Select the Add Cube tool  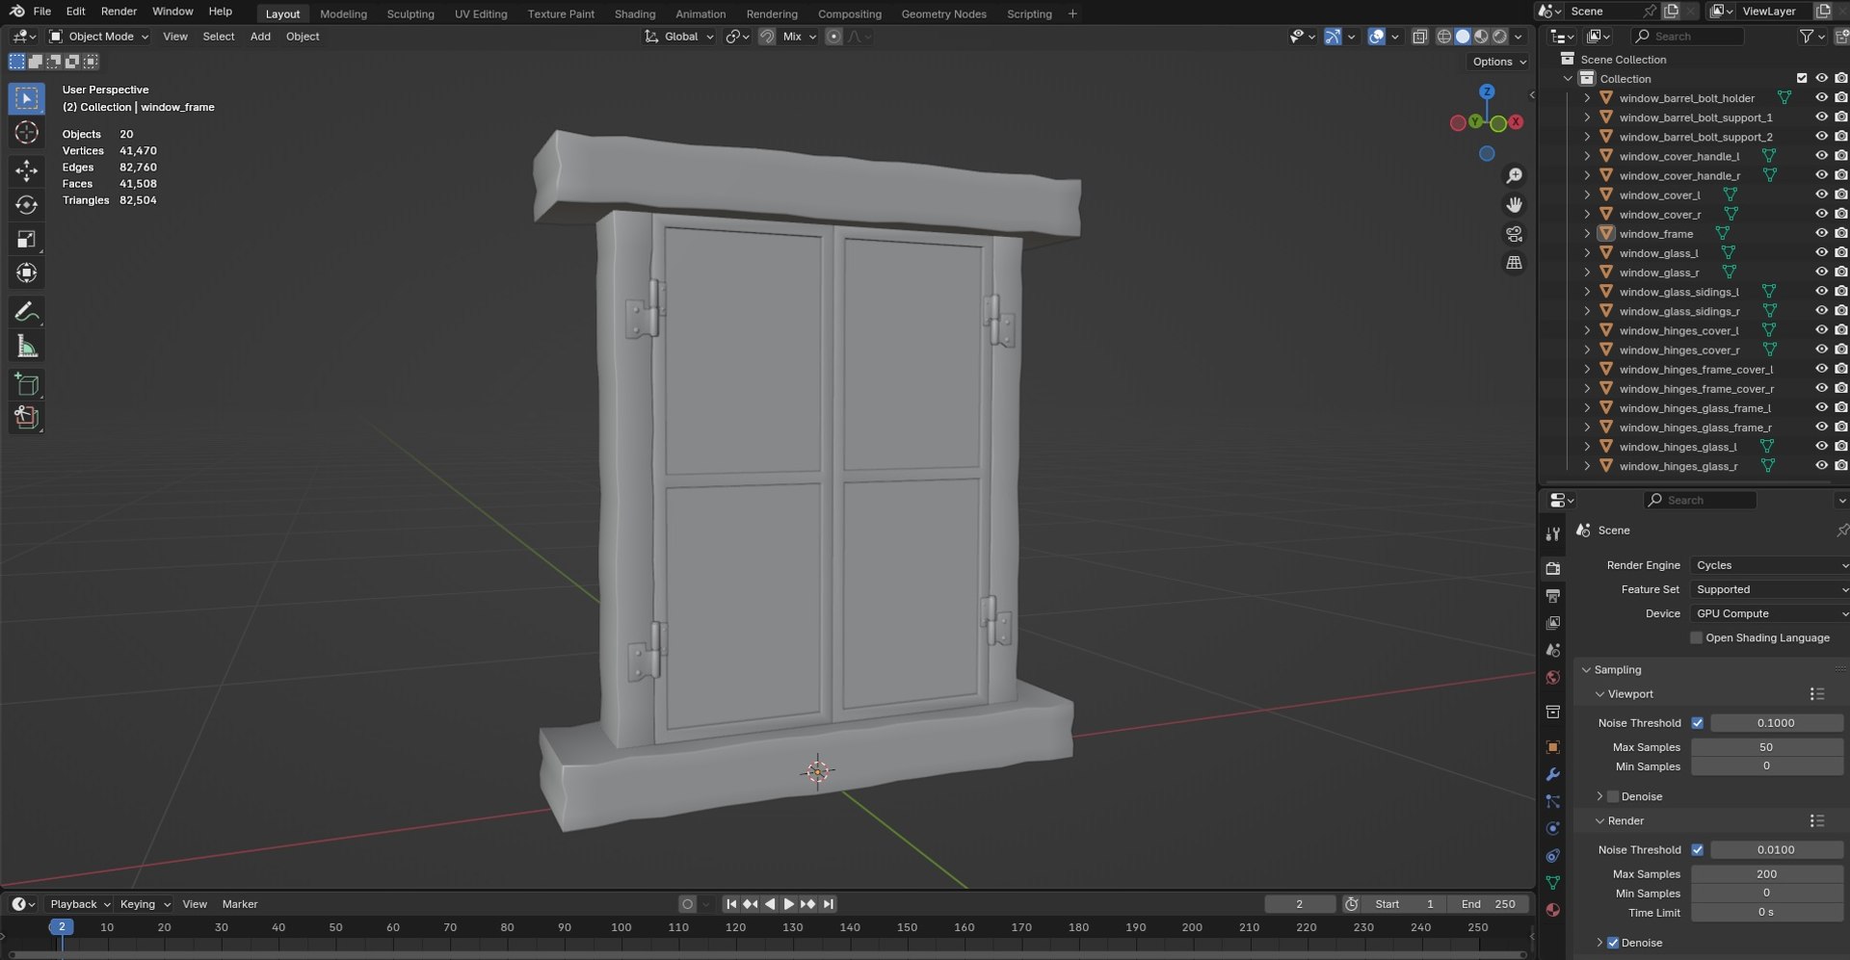26,385
